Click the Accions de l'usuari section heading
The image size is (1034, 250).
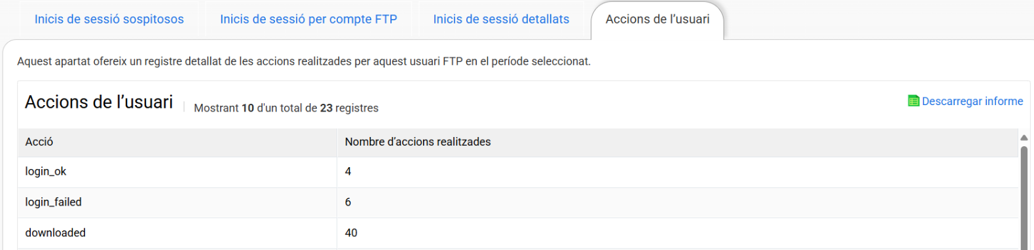click(99, 102)
